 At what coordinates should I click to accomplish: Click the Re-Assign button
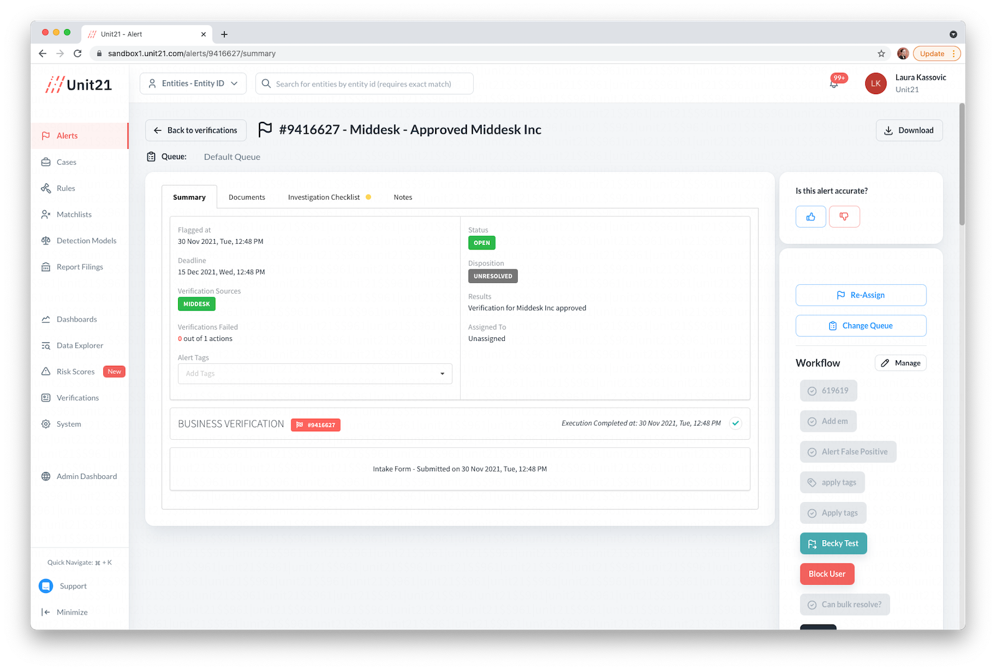tap(861, 295)
